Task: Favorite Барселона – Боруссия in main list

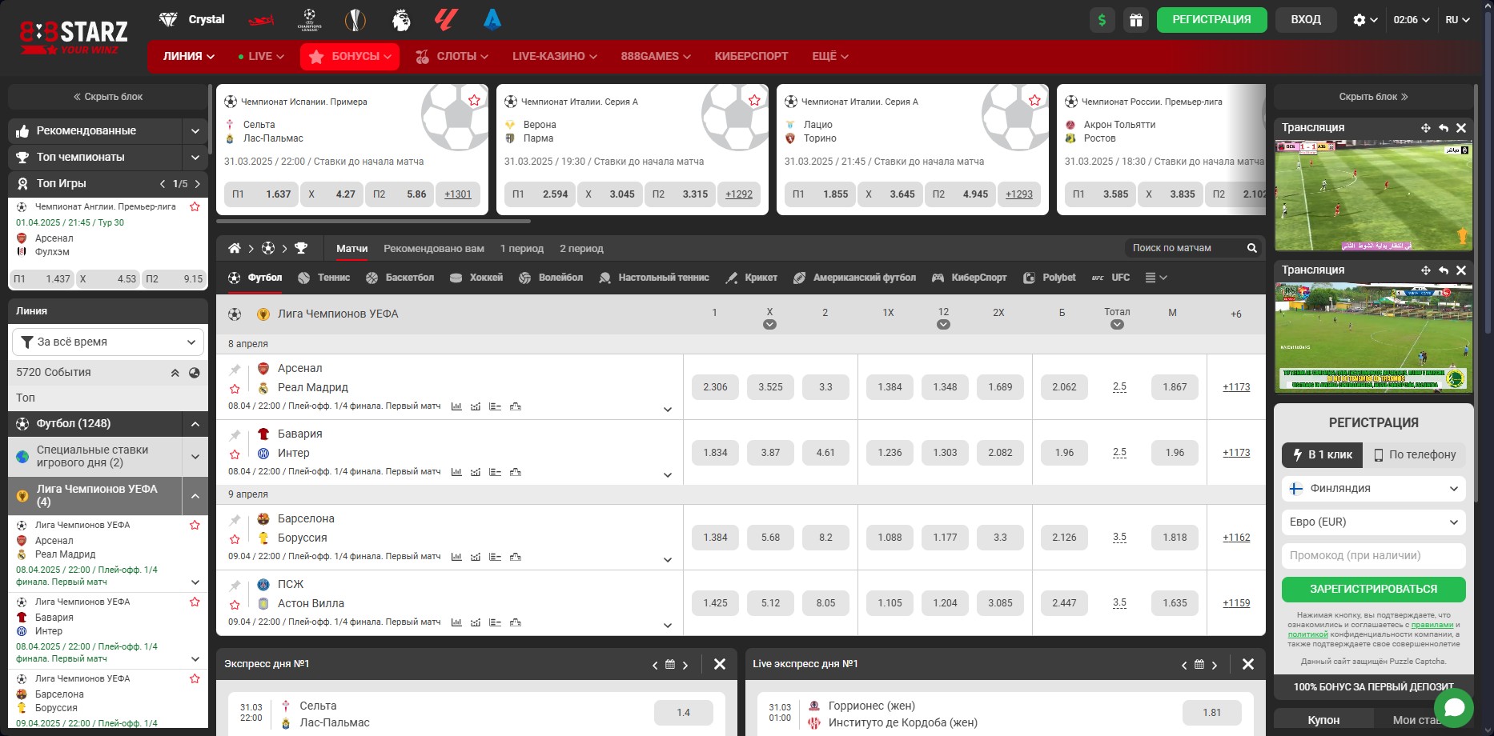Action: (235, 539)
